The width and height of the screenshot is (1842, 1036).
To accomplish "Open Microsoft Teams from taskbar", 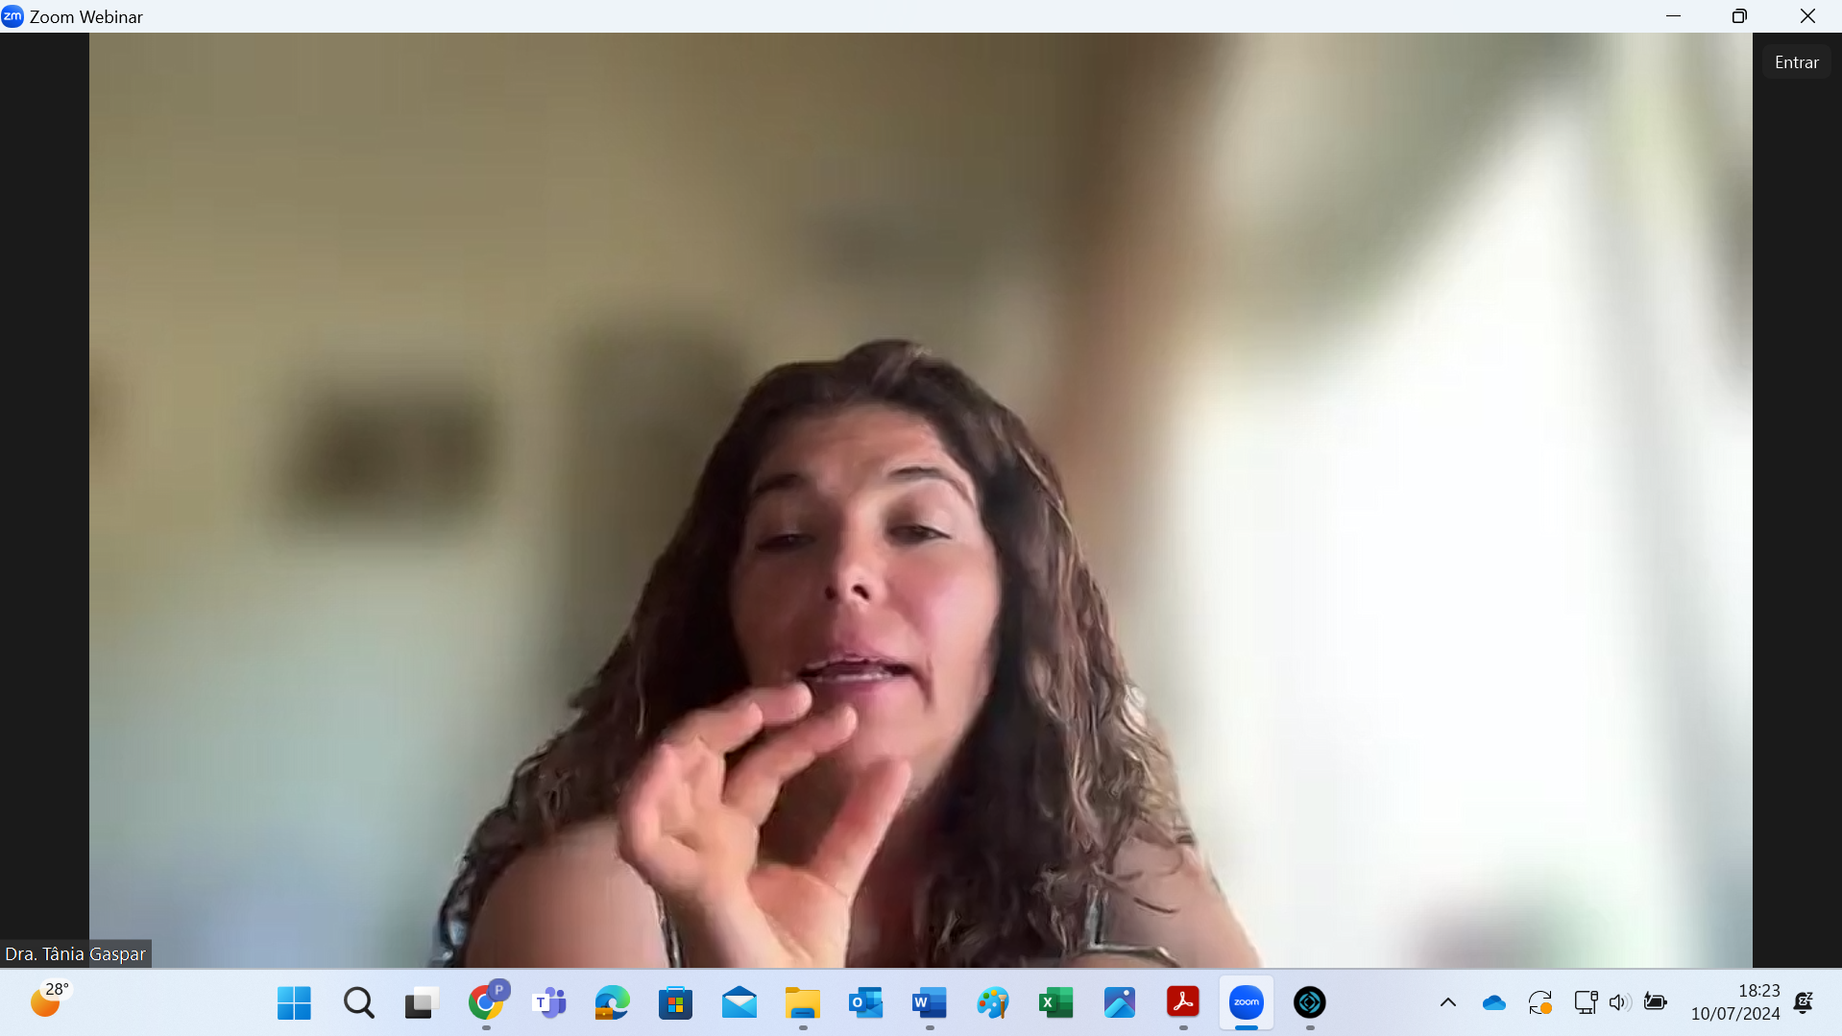I will [549, 1002].
